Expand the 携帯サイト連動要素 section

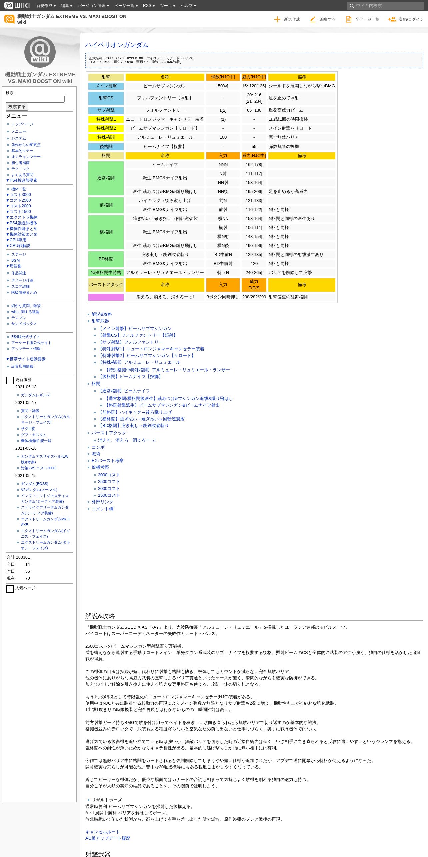pos(26,359)
